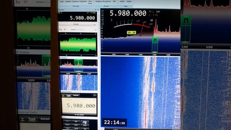Click the RX 1 label beside main frequency
This screenshot has height=130, width=231.
151,12
